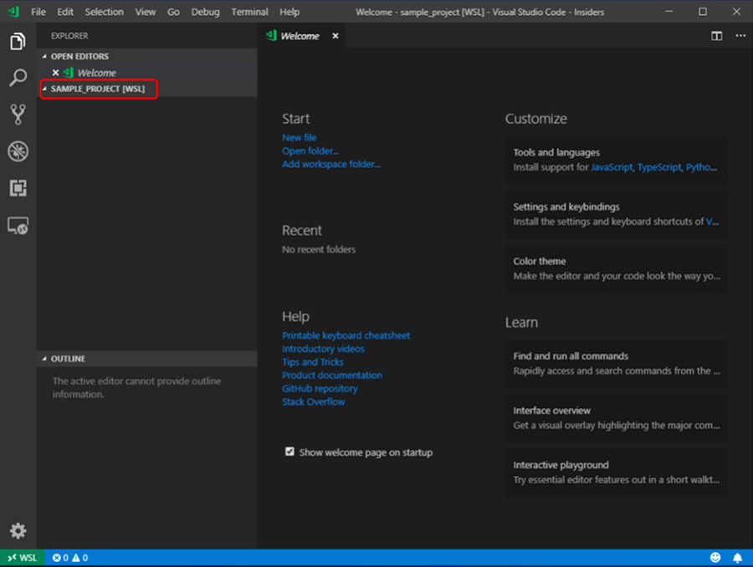753x567 pixels.
Task: Open the Manage gear menu
Action: pyautogui.click(x=18, y=531)
